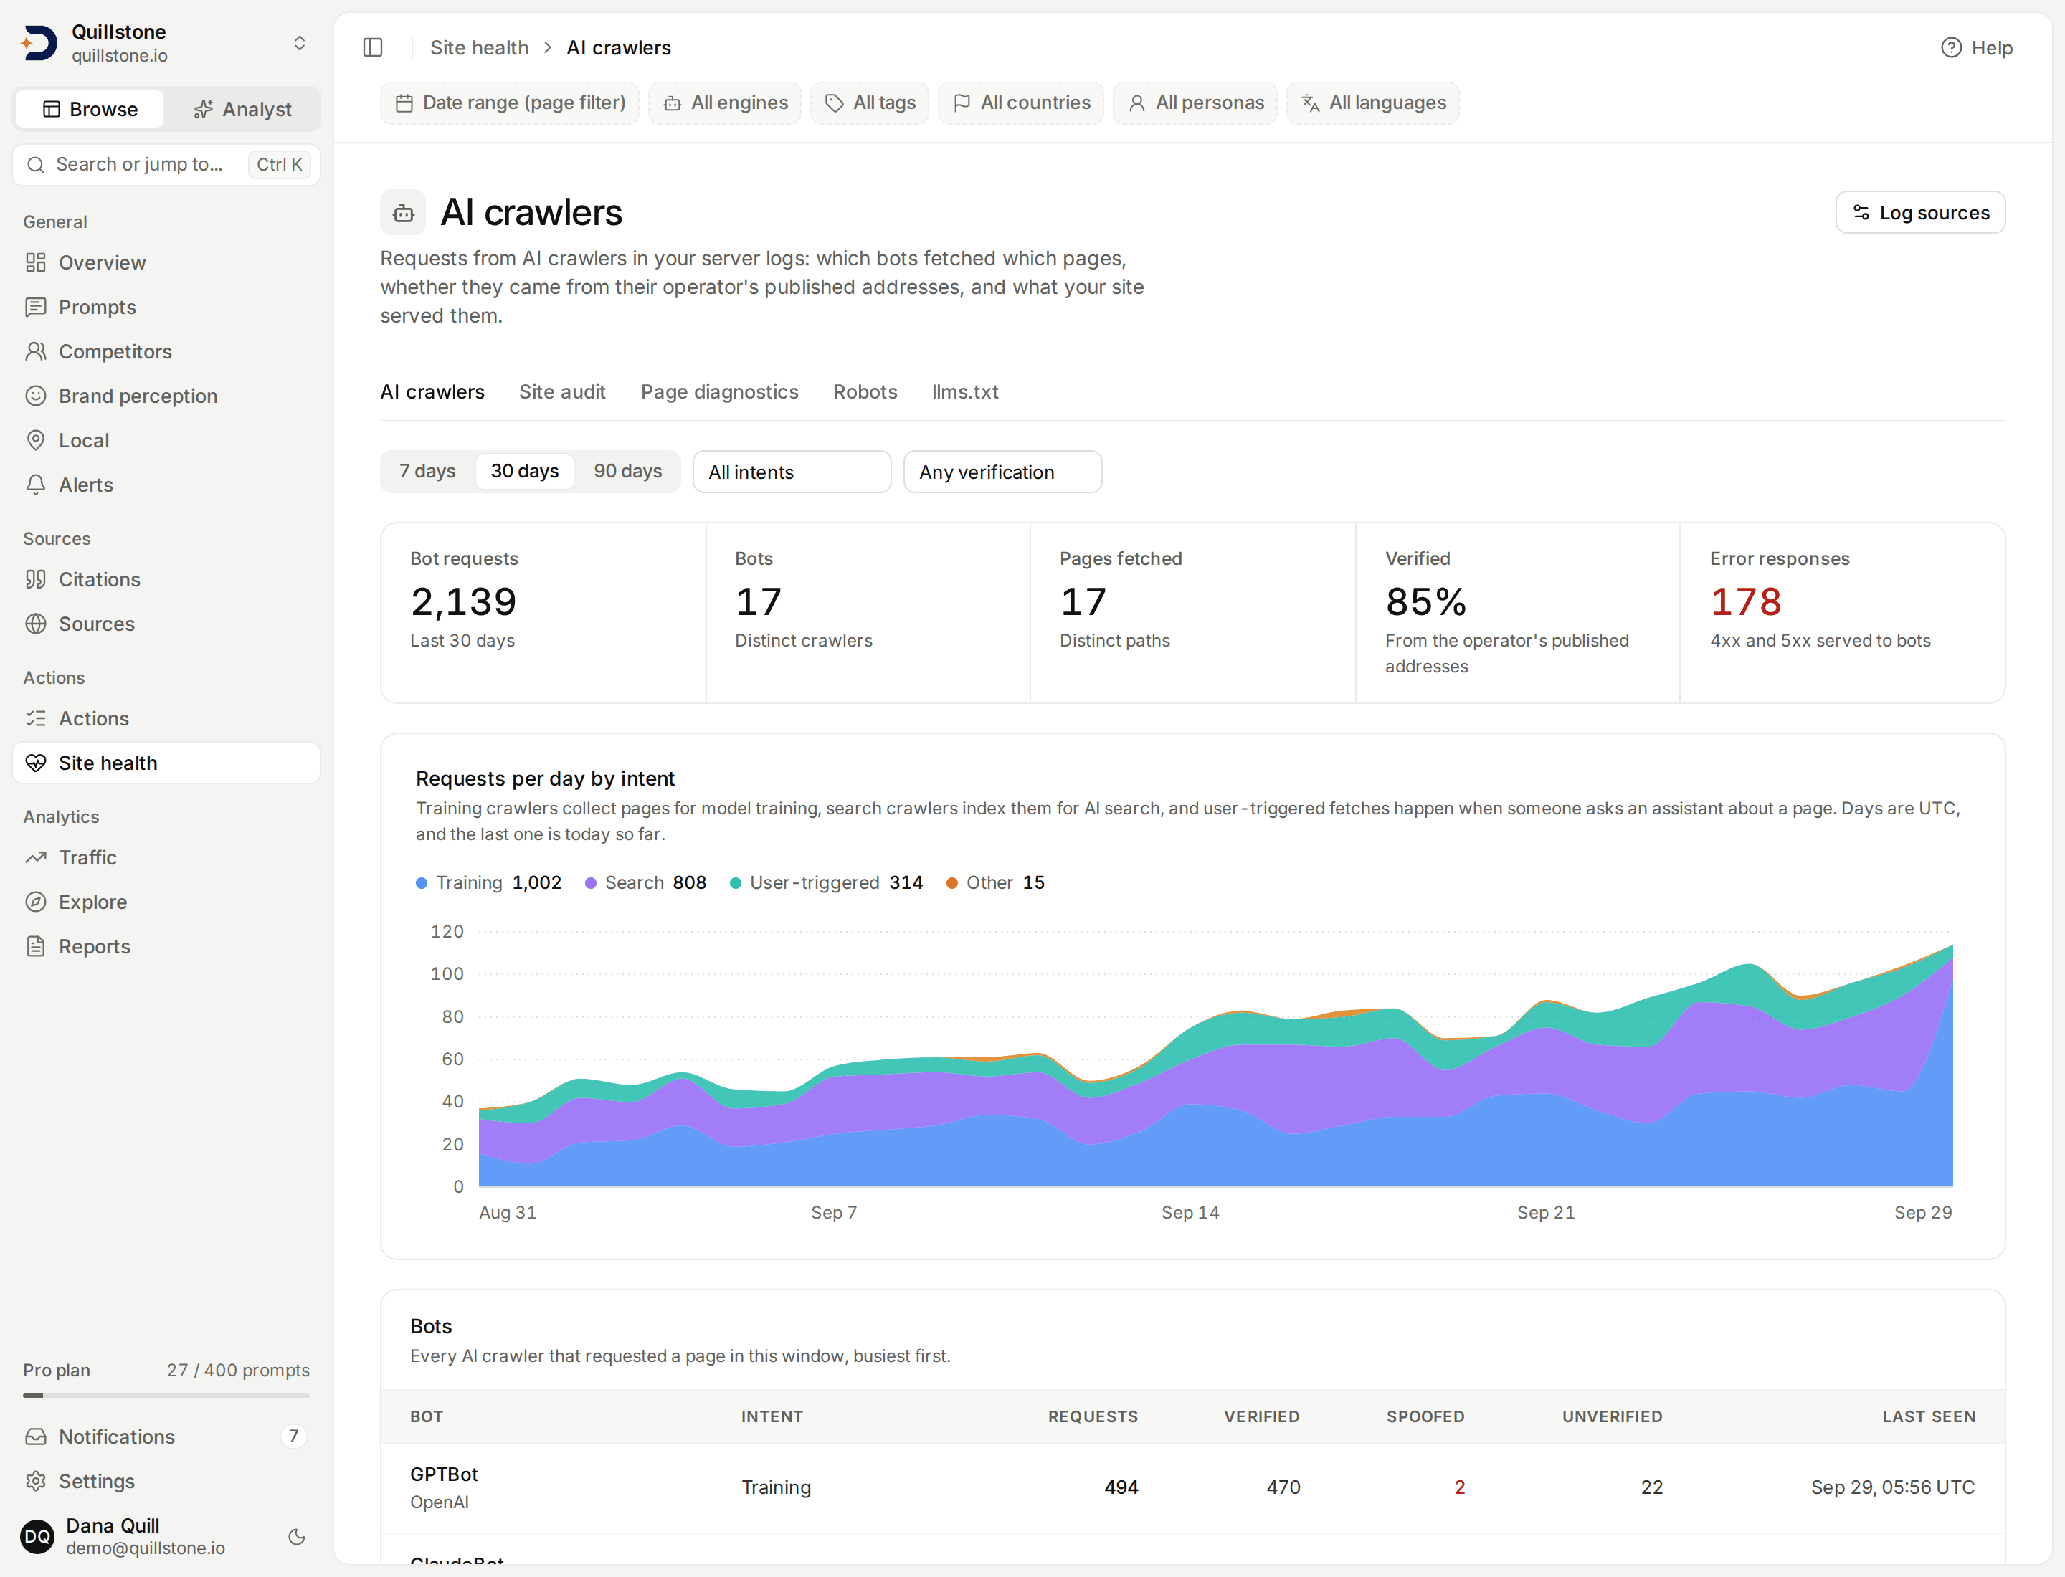Select the 30 days range
The height and width of the screenshot is (1577, 2065).
coord(525,471)
